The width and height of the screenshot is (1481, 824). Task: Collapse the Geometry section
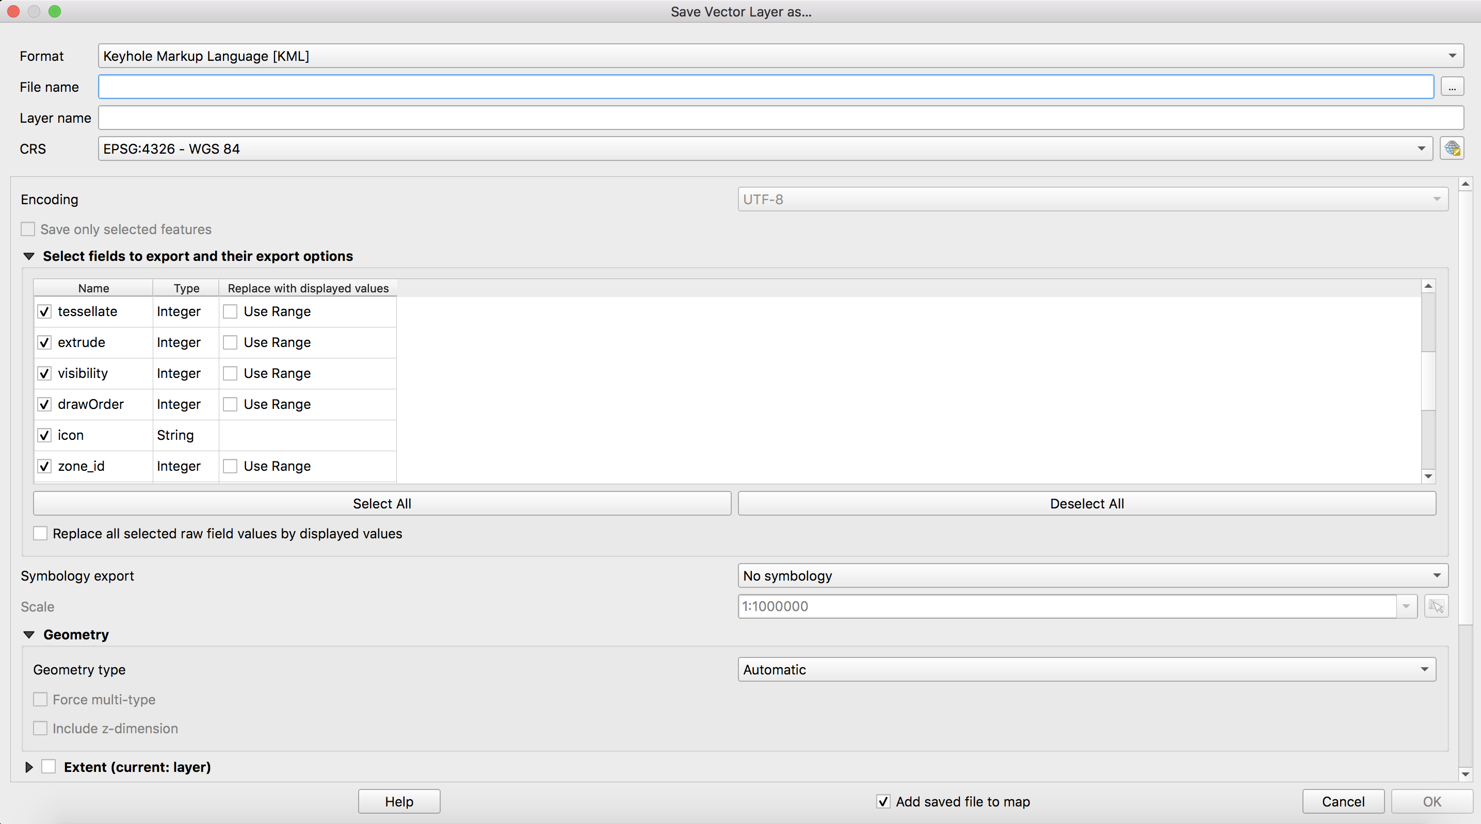pos(29,635)
